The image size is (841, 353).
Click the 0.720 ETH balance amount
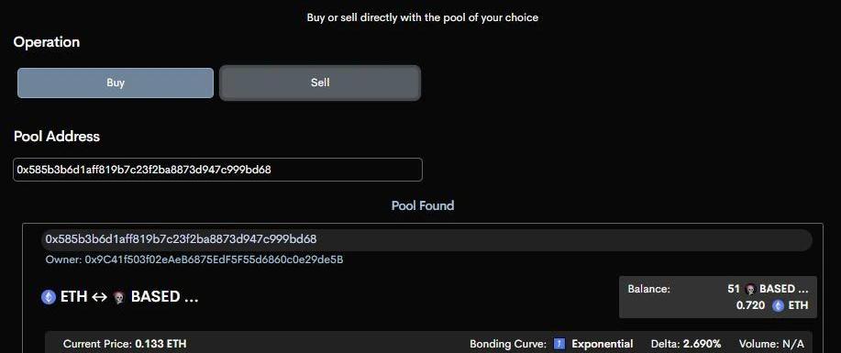point(772,306)
